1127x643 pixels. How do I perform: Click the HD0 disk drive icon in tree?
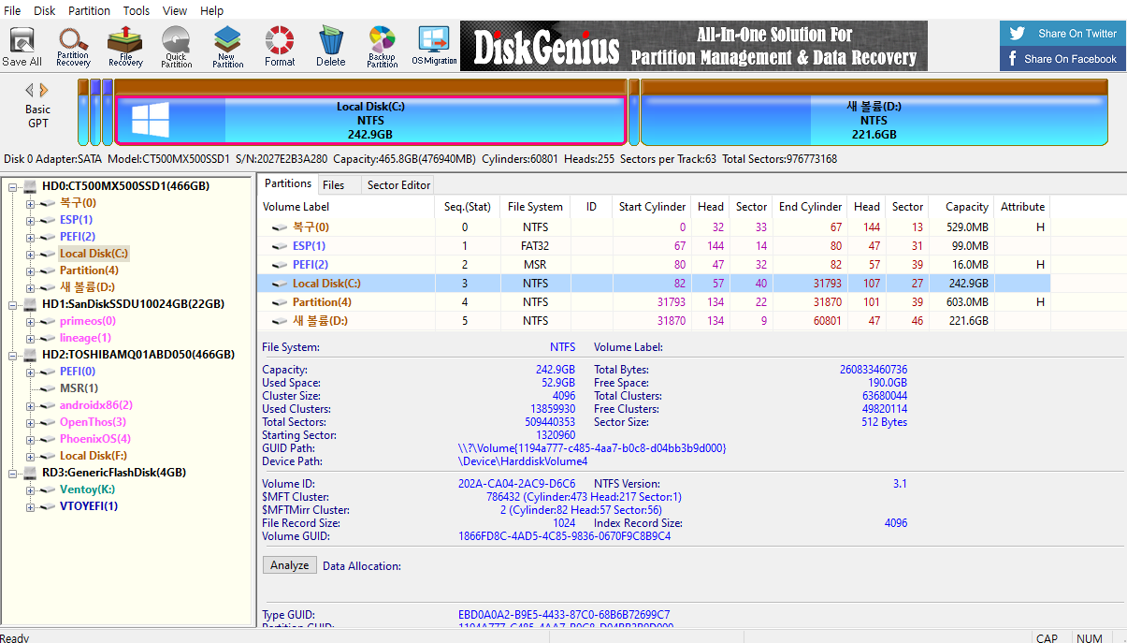(30, 186)
